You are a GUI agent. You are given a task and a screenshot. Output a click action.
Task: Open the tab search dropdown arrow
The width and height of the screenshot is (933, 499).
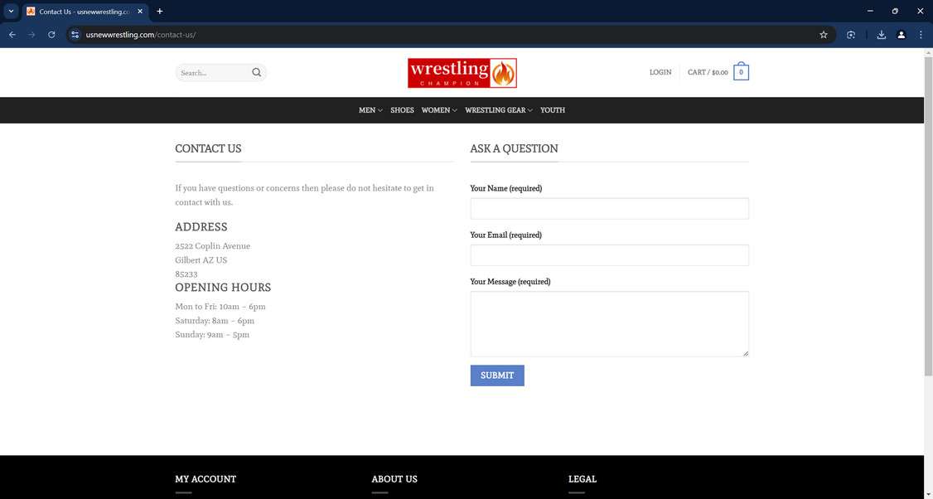click(11, 12)
